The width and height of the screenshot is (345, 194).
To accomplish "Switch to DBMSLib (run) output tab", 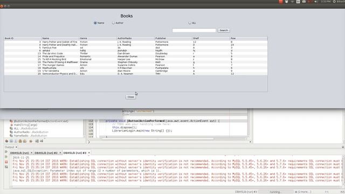I will [19, 153].
